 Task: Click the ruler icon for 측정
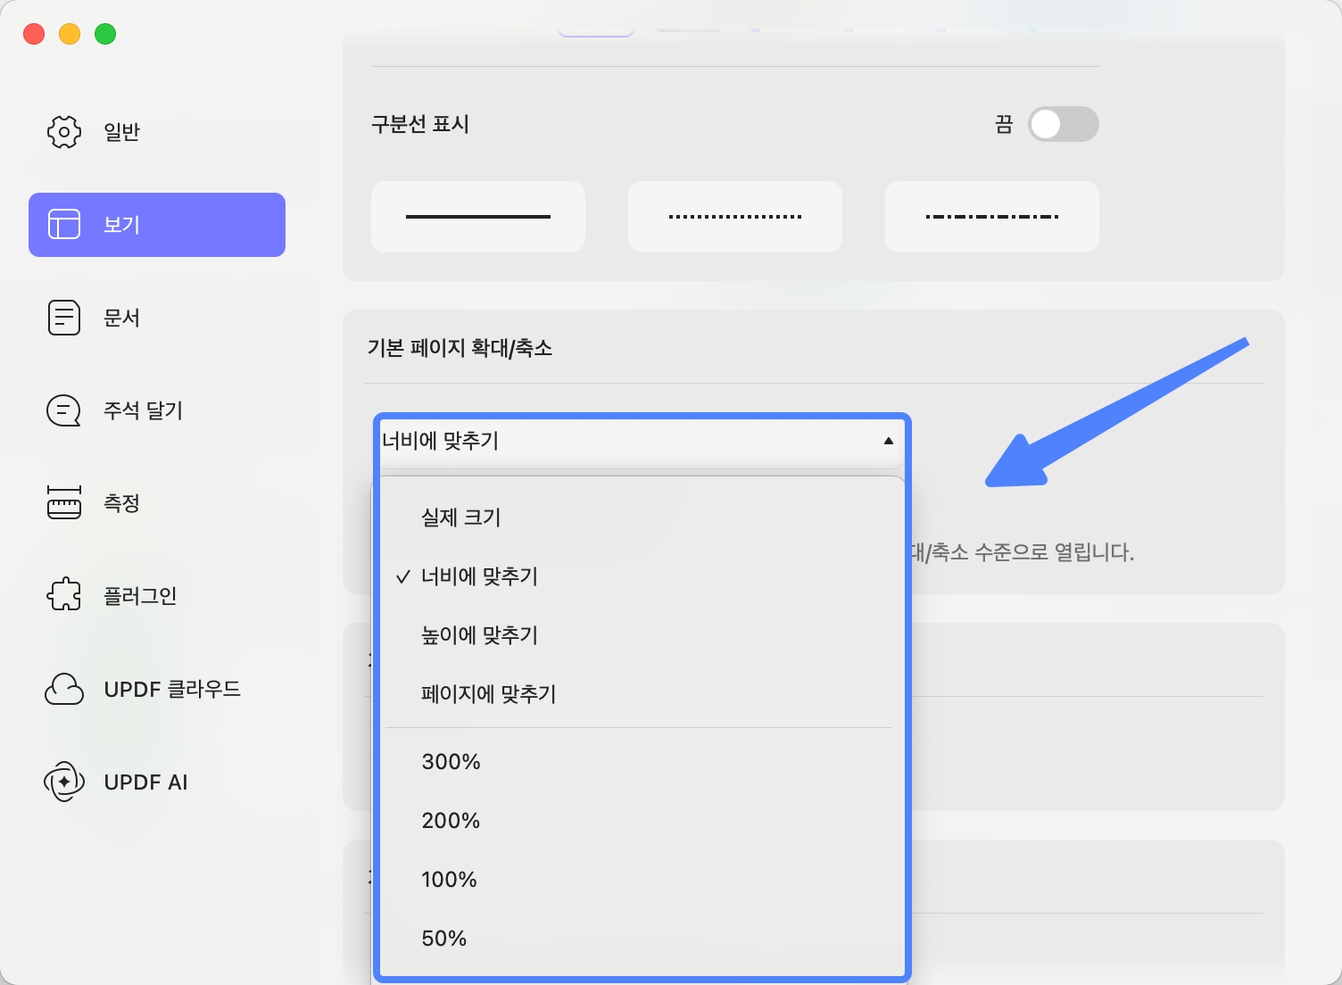coord(63,503)
